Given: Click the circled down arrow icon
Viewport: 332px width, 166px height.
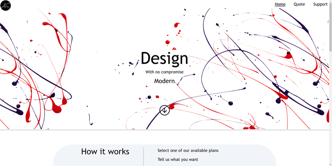Looking at the screenshot, I should pos(164,110).
